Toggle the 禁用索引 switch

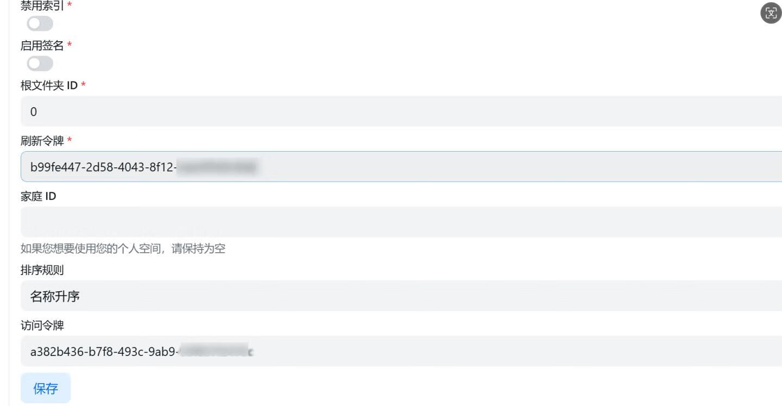coord(40,23)
